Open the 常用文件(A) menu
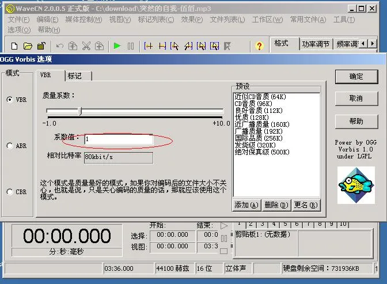Viewport: 387px width, 284px height. [308, 20]
